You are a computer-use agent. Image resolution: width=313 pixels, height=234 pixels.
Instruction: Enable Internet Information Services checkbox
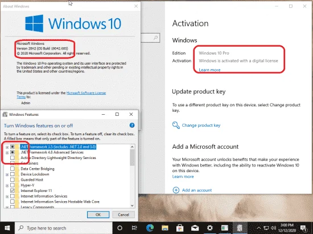13,196
